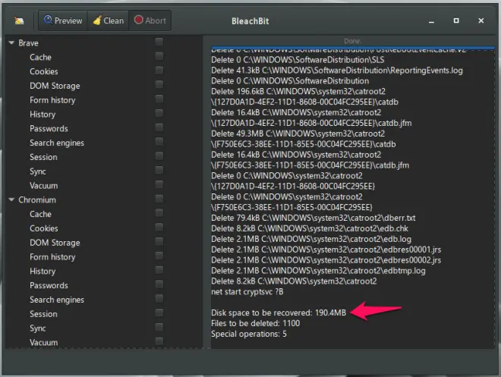Select the Brave tree label
501x377 pixels.
(x=28, y=43)
